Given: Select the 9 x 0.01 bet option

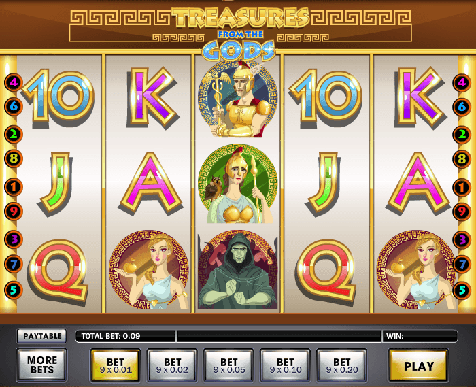Looking at the screenshot, I should click(x=116, y=365).
